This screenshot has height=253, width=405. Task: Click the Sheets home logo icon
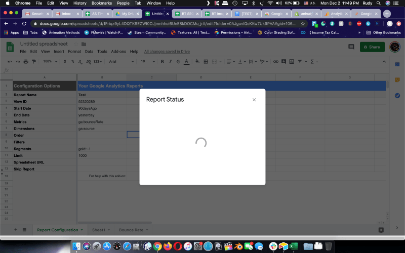tap(10, 47)
